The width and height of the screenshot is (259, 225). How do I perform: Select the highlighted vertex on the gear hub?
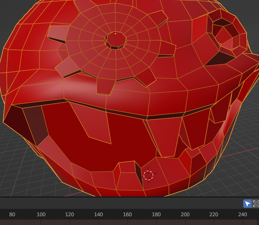116,34
